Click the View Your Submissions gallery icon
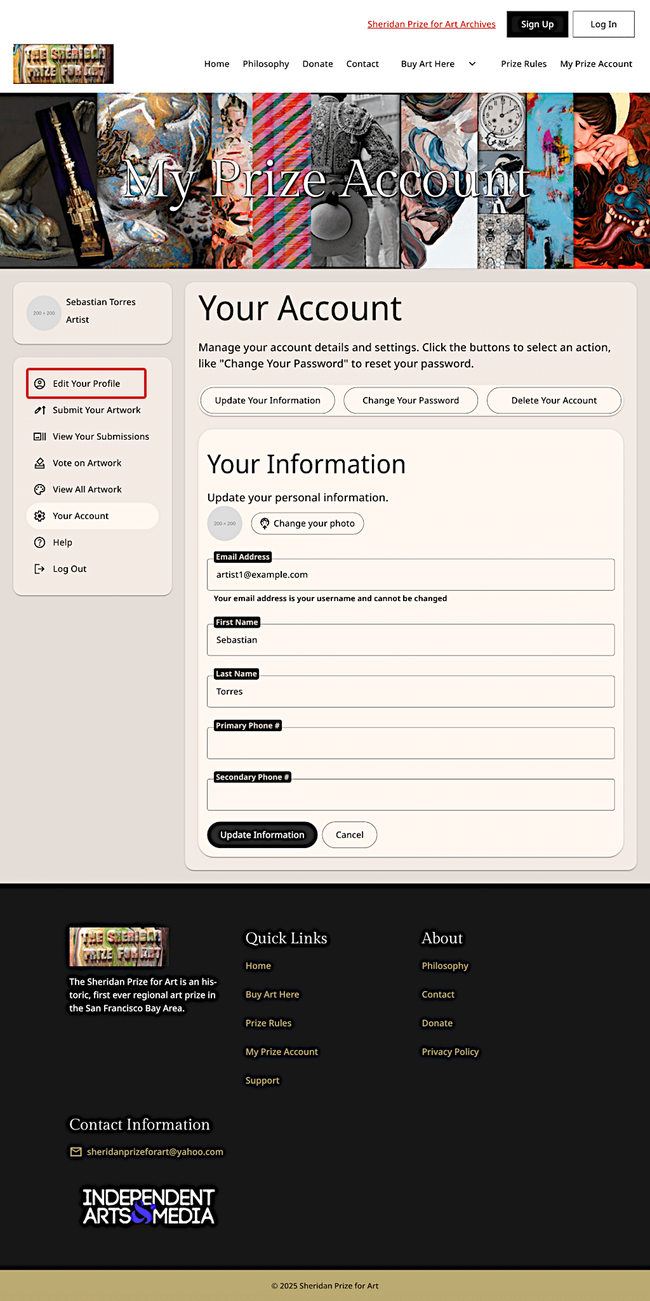The width and height of the screenshot is (650, 1301). (x=39, y=437)
